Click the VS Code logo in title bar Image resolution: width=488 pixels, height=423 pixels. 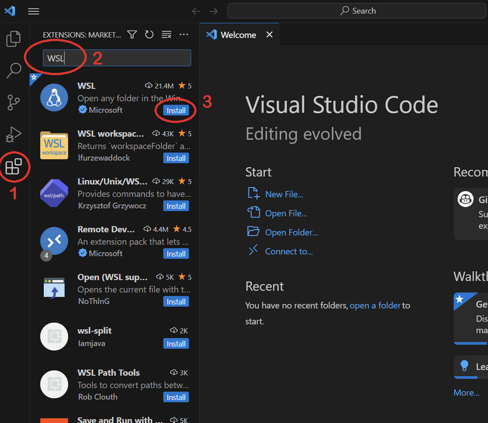(10, 11)
